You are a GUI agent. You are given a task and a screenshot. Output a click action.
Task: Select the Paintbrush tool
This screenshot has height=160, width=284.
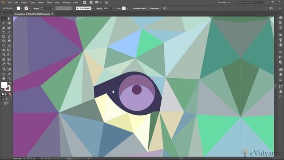[x=9, y=36]
